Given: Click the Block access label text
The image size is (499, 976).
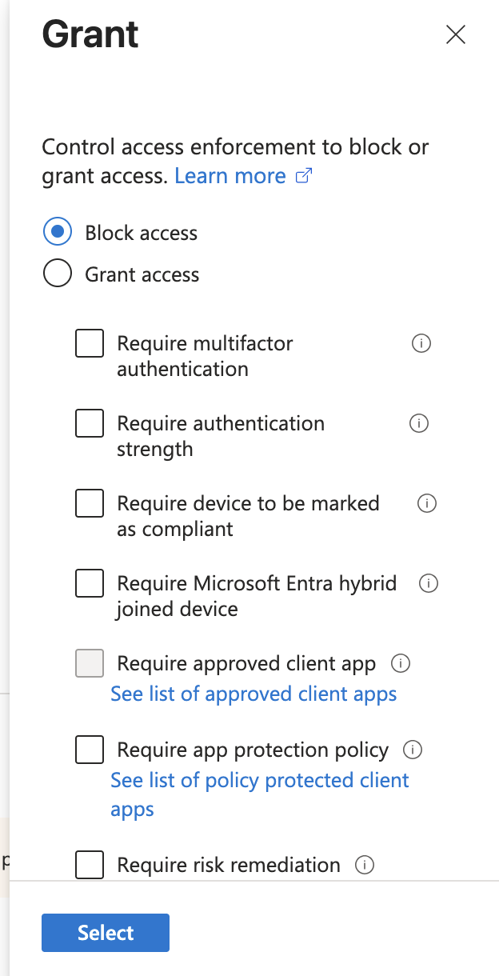Looking at the screenshot, I should [142, 233].
